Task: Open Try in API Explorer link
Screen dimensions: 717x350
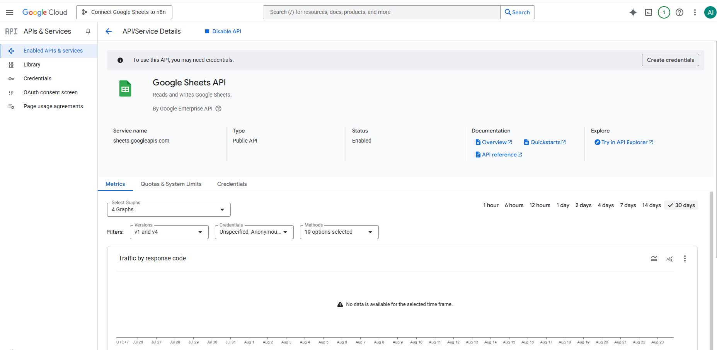Action: [624, 142]
